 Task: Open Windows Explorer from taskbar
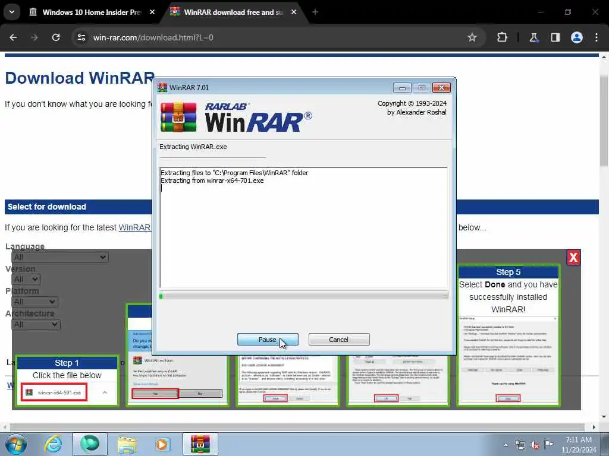coord(127,444)
